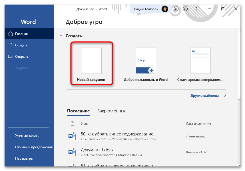Open Параметры options
The height and width of the screenshot is (171, 245).
point(24,158)
